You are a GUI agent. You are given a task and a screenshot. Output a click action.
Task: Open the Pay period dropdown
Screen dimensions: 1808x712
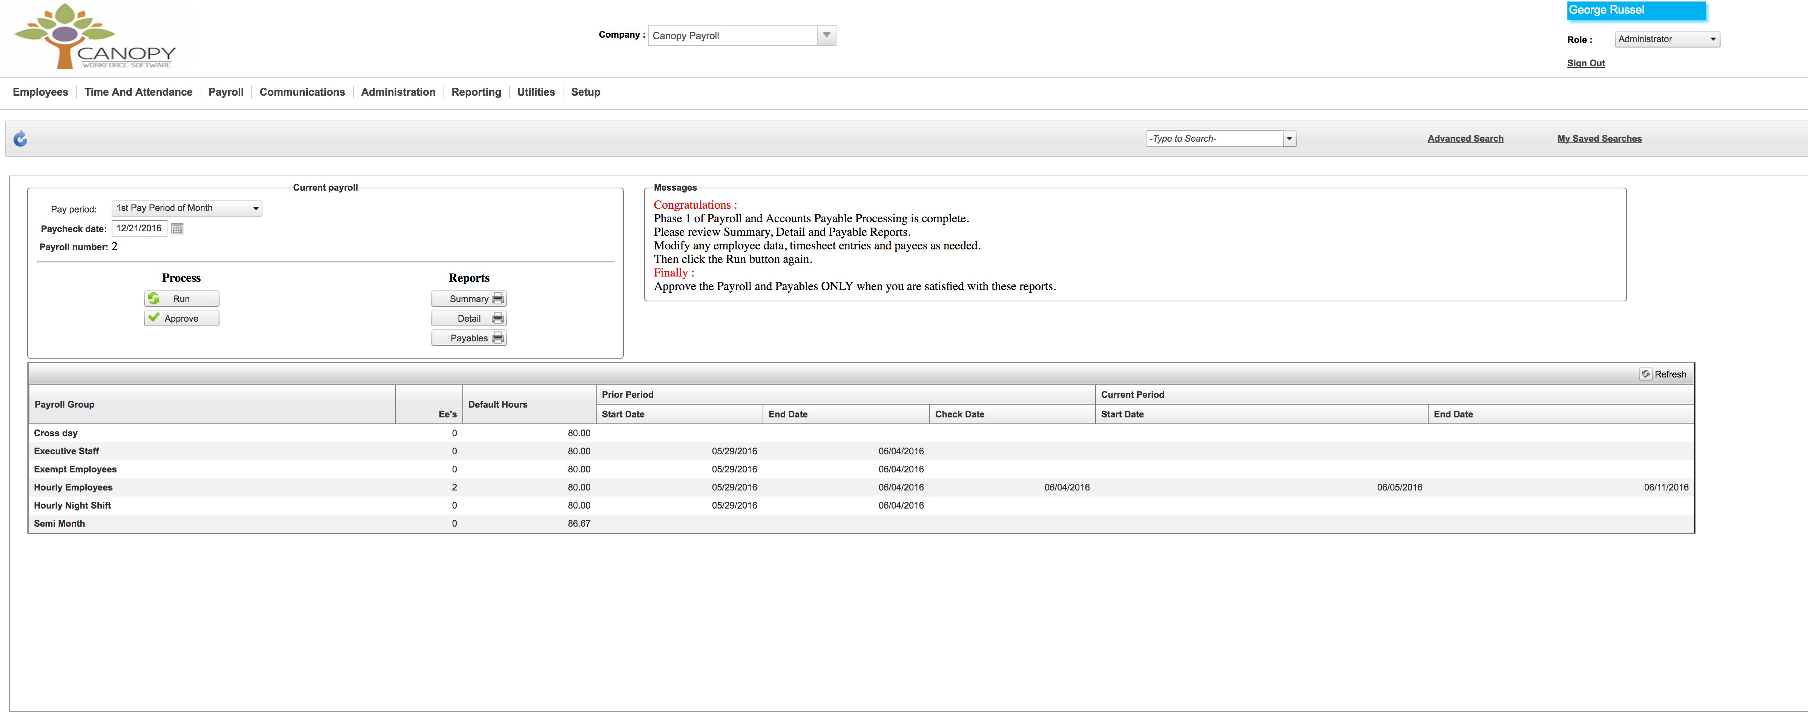pos(187,208)
